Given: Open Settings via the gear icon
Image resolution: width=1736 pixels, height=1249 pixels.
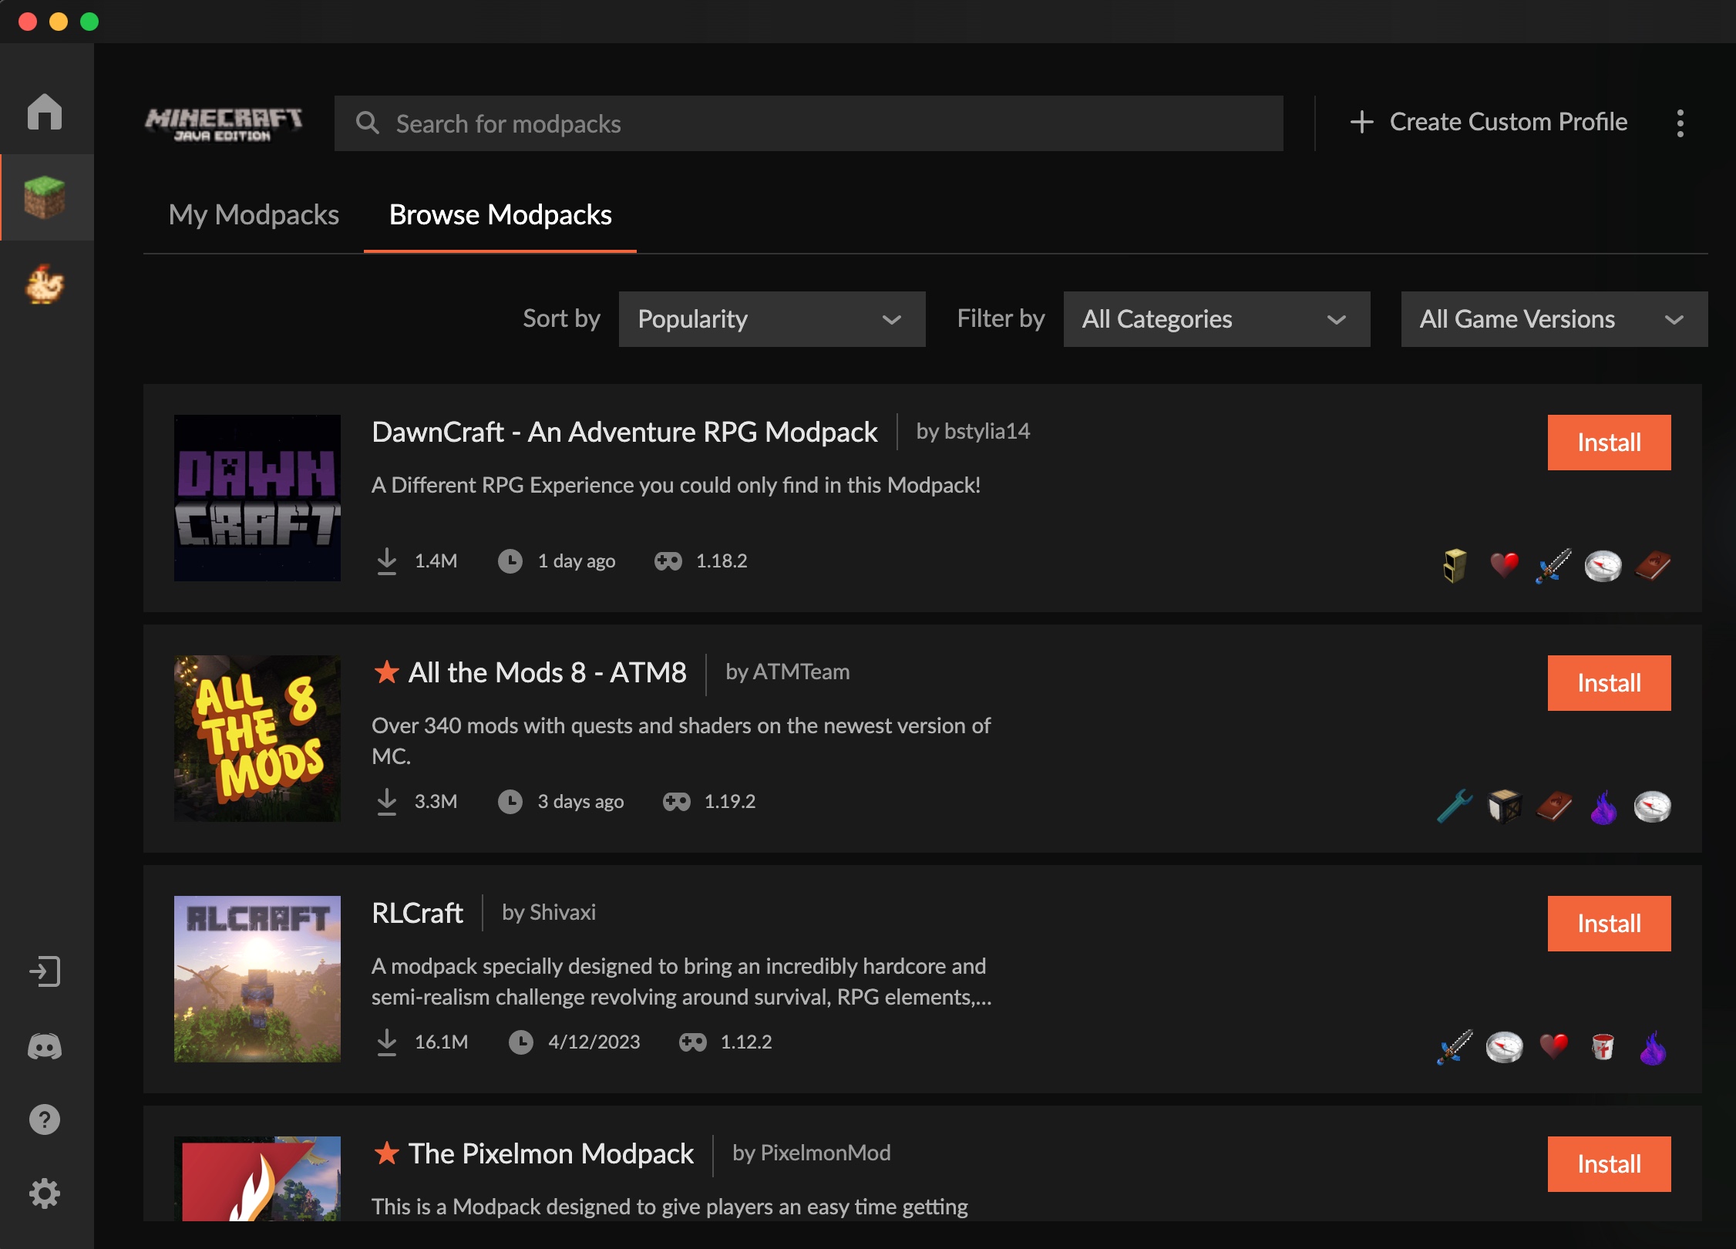Looking at the screenshot, I should [45, 1193].
